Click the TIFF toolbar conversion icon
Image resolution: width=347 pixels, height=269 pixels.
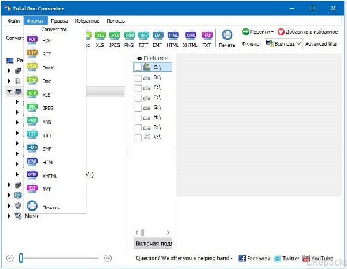click(143, 39)
